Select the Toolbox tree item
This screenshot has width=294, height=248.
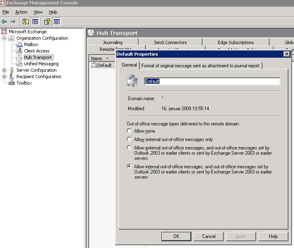(24, 83)
